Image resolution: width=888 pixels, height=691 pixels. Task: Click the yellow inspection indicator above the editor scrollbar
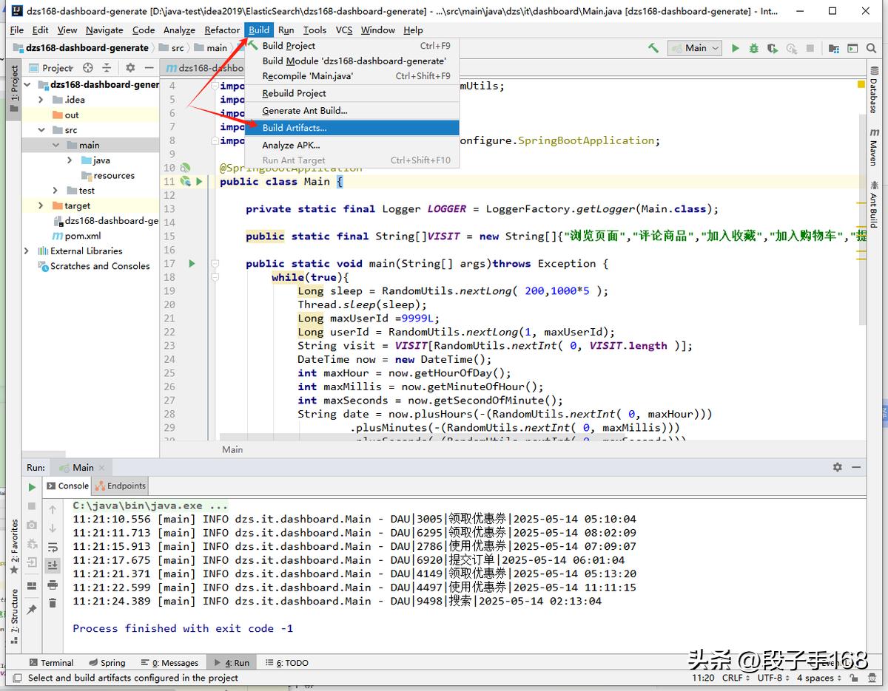861,85
